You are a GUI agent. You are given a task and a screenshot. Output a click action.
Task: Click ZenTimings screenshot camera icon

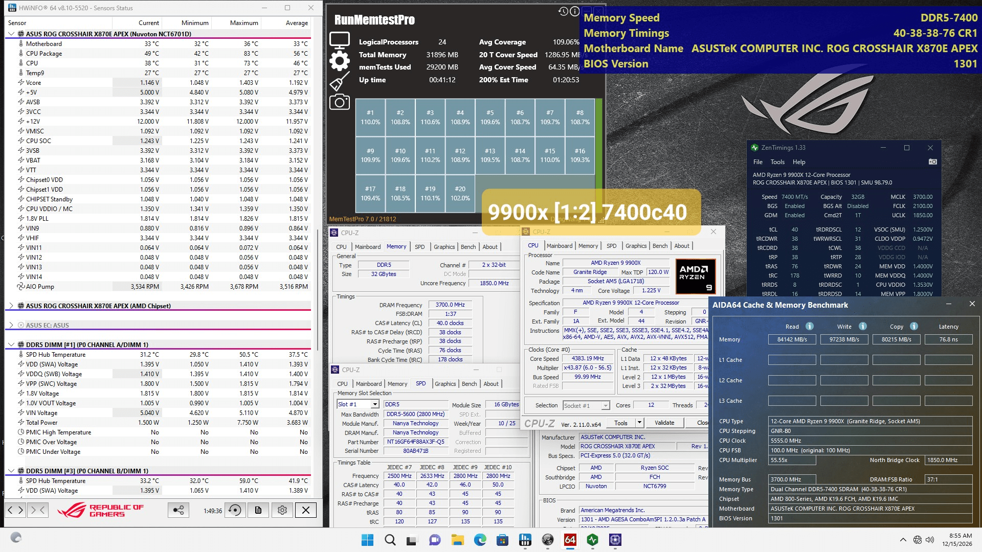[933, 162]
